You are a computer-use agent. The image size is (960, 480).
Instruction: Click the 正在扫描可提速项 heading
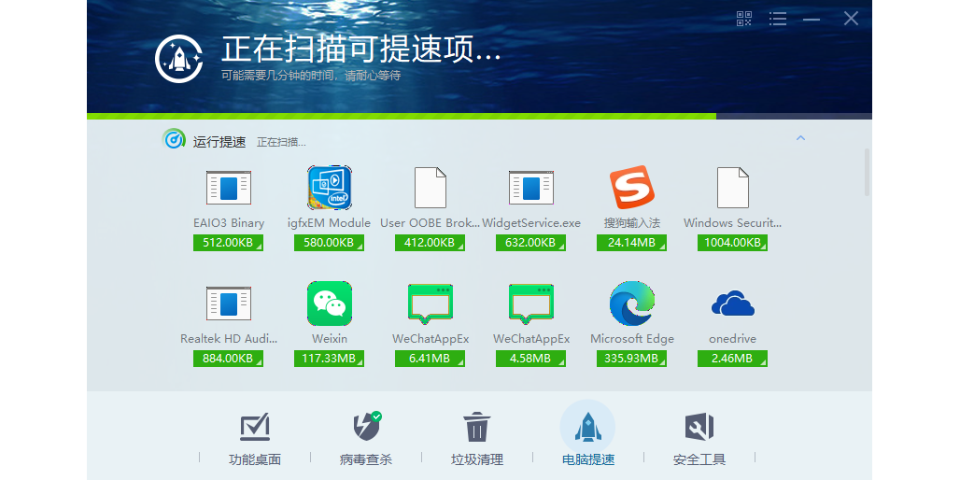pyautogui.click(x=360, y=49)
